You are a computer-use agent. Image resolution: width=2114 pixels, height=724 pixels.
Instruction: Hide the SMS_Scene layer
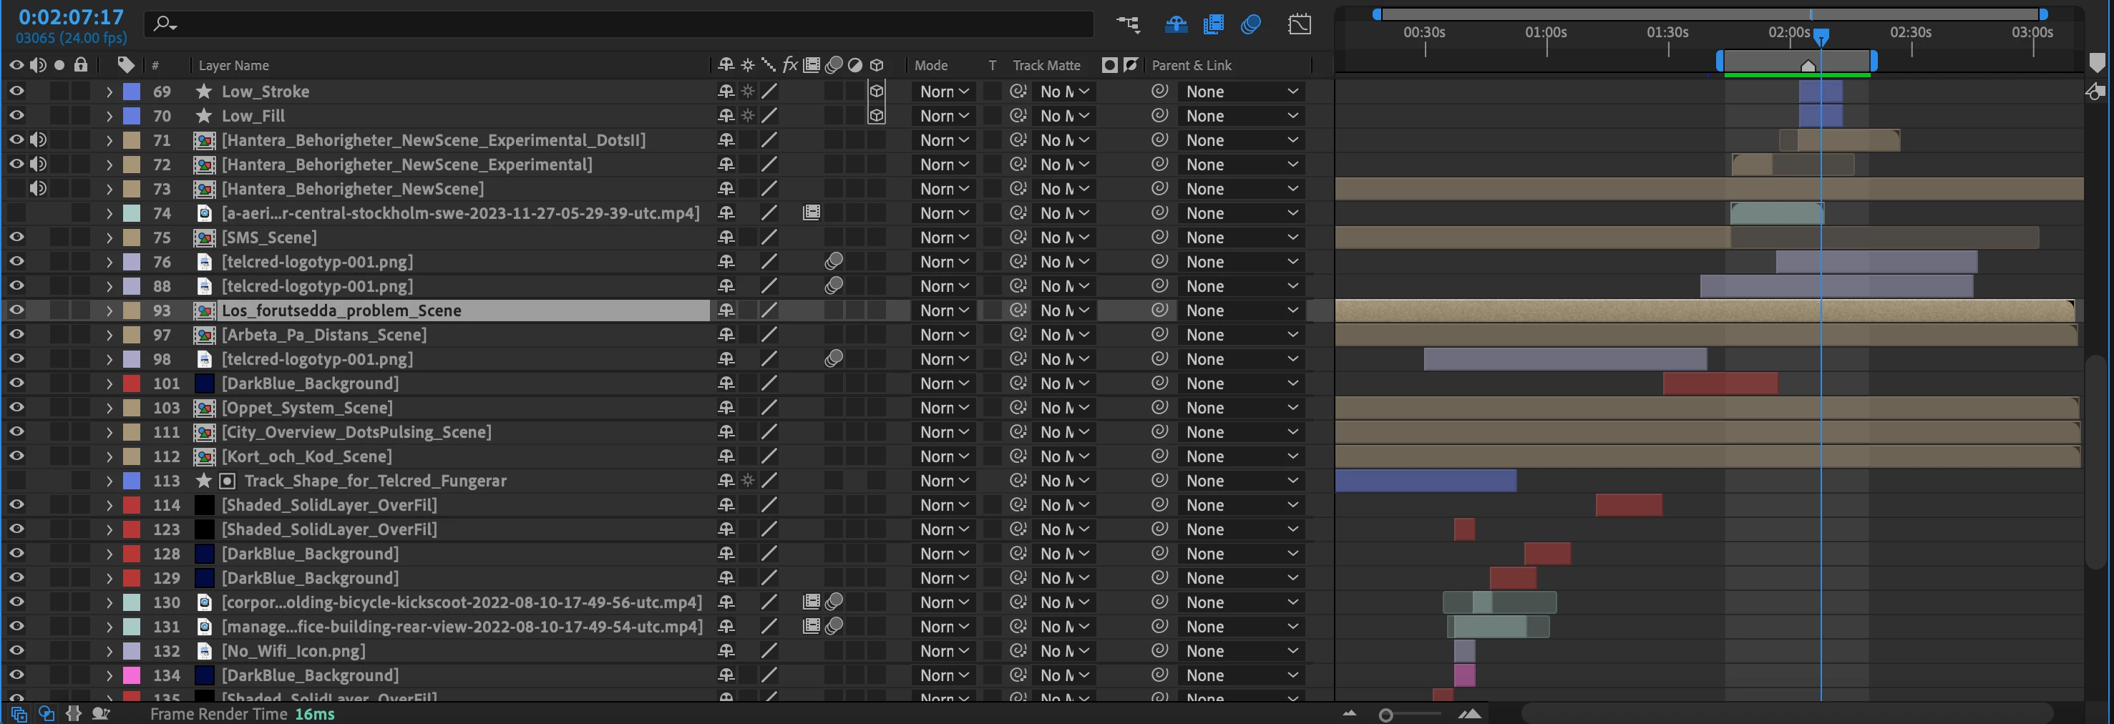pos(16,237)
